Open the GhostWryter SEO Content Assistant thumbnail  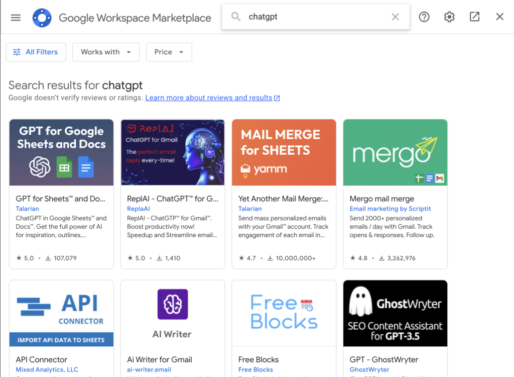396,313
